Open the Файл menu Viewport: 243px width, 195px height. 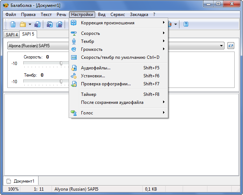pyautogui.click(x=11, y=15)
